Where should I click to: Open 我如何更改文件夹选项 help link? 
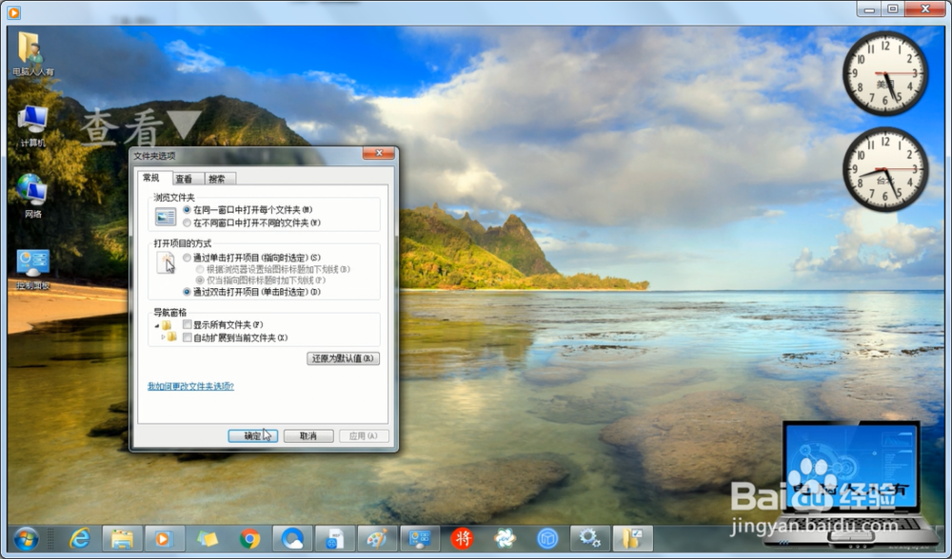190,386
